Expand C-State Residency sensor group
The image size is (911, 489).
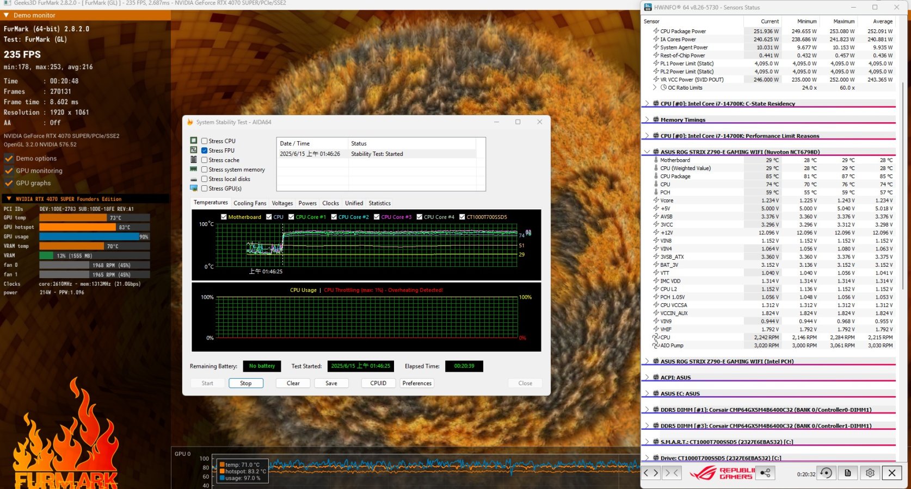point(647,103)
